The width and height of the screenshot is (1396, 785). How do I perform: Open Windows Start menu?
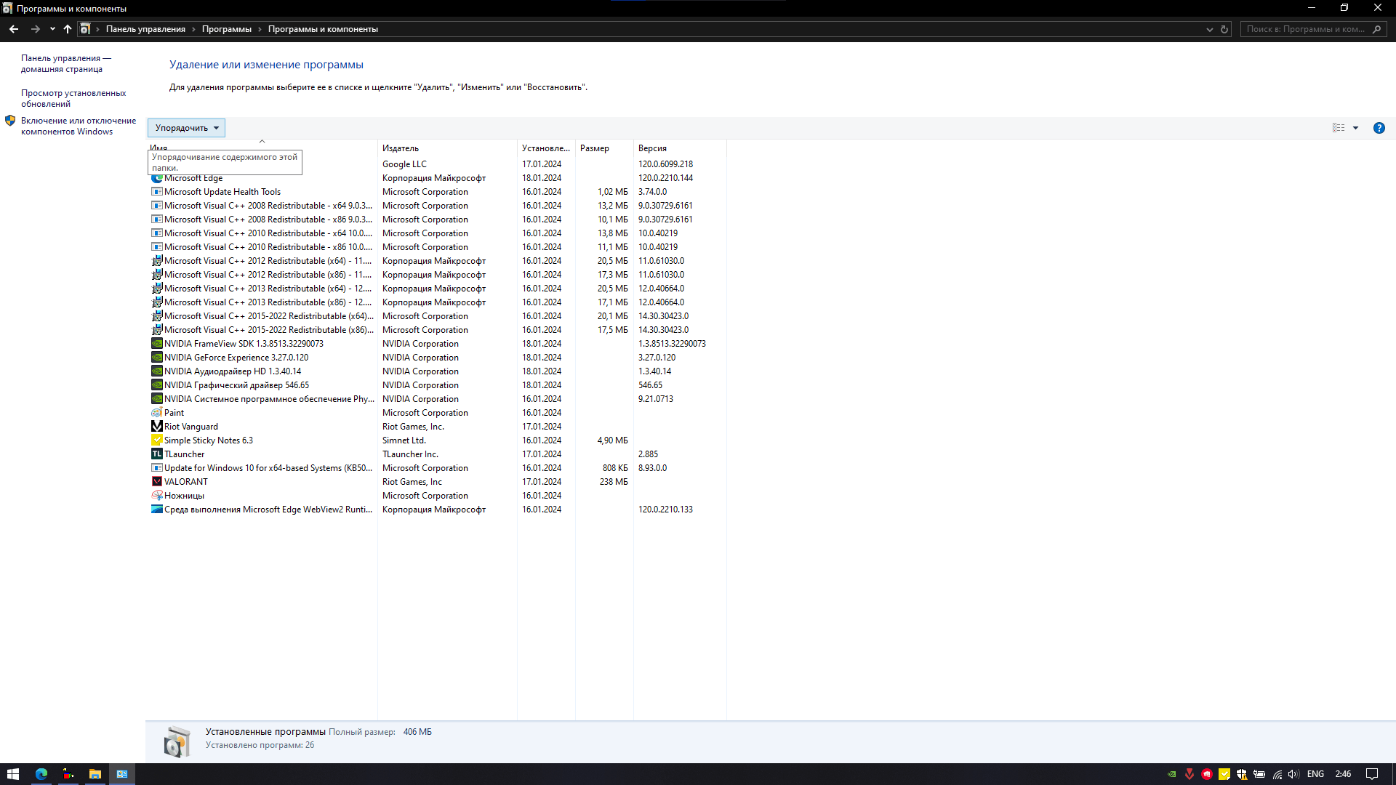13,774
